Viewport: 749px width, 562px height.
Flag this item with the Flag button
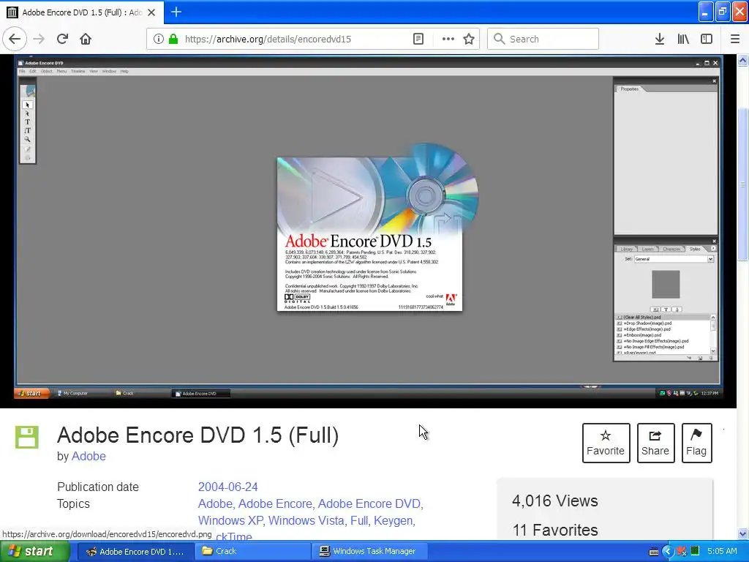point(696,443)
